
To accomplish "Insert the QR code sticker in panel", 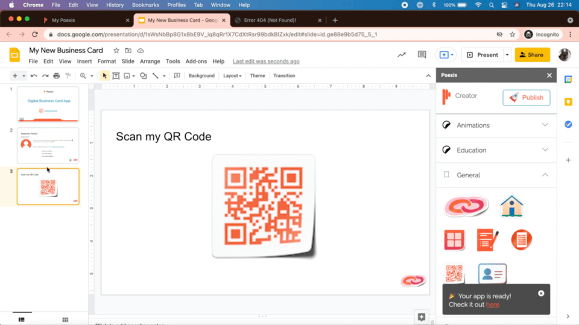I will tap(454, 273).
